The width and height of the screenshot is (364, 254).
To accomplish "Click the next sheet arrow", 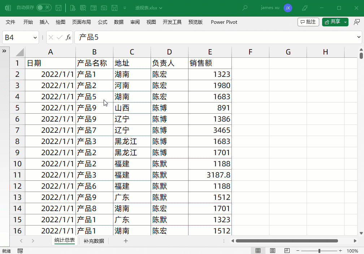I will (33, 241).
